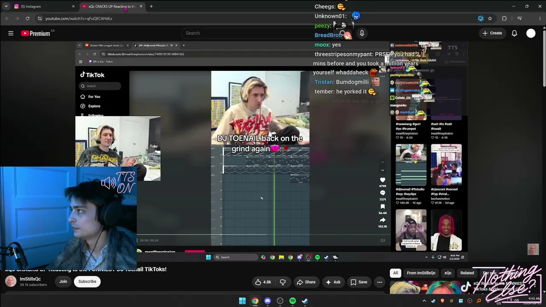Save the video to a playlist
The height and width of the screenshot is (307, 546).
click(x=359, y=282)
